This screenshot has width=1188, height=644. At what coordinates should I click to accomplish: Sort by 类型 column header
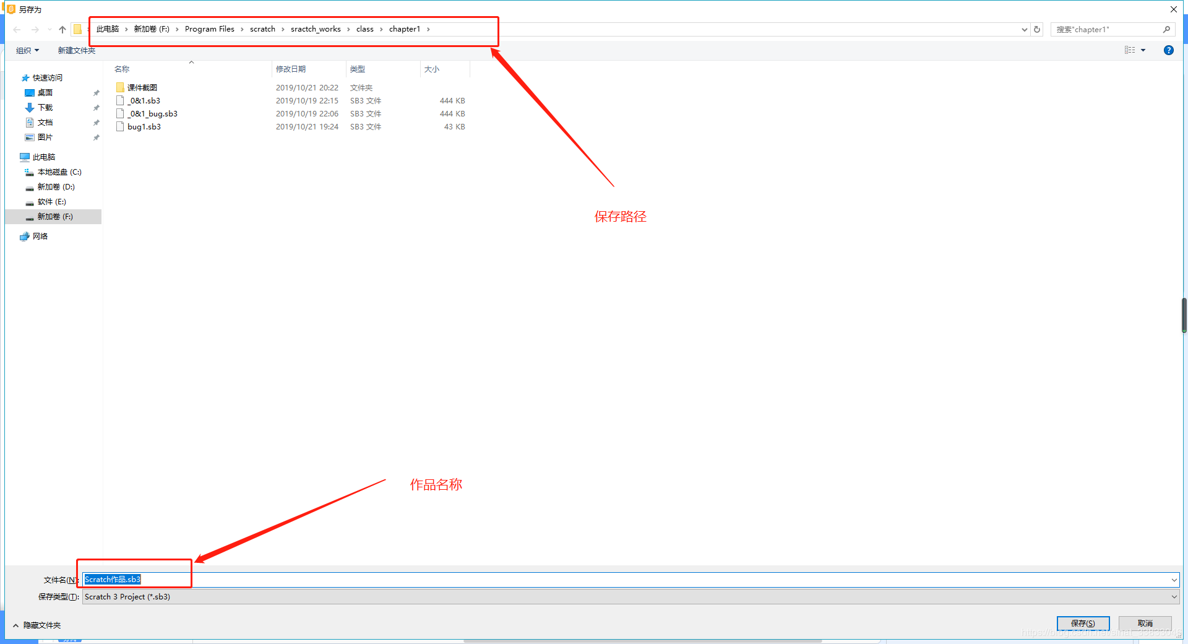(x=358, y=69)
